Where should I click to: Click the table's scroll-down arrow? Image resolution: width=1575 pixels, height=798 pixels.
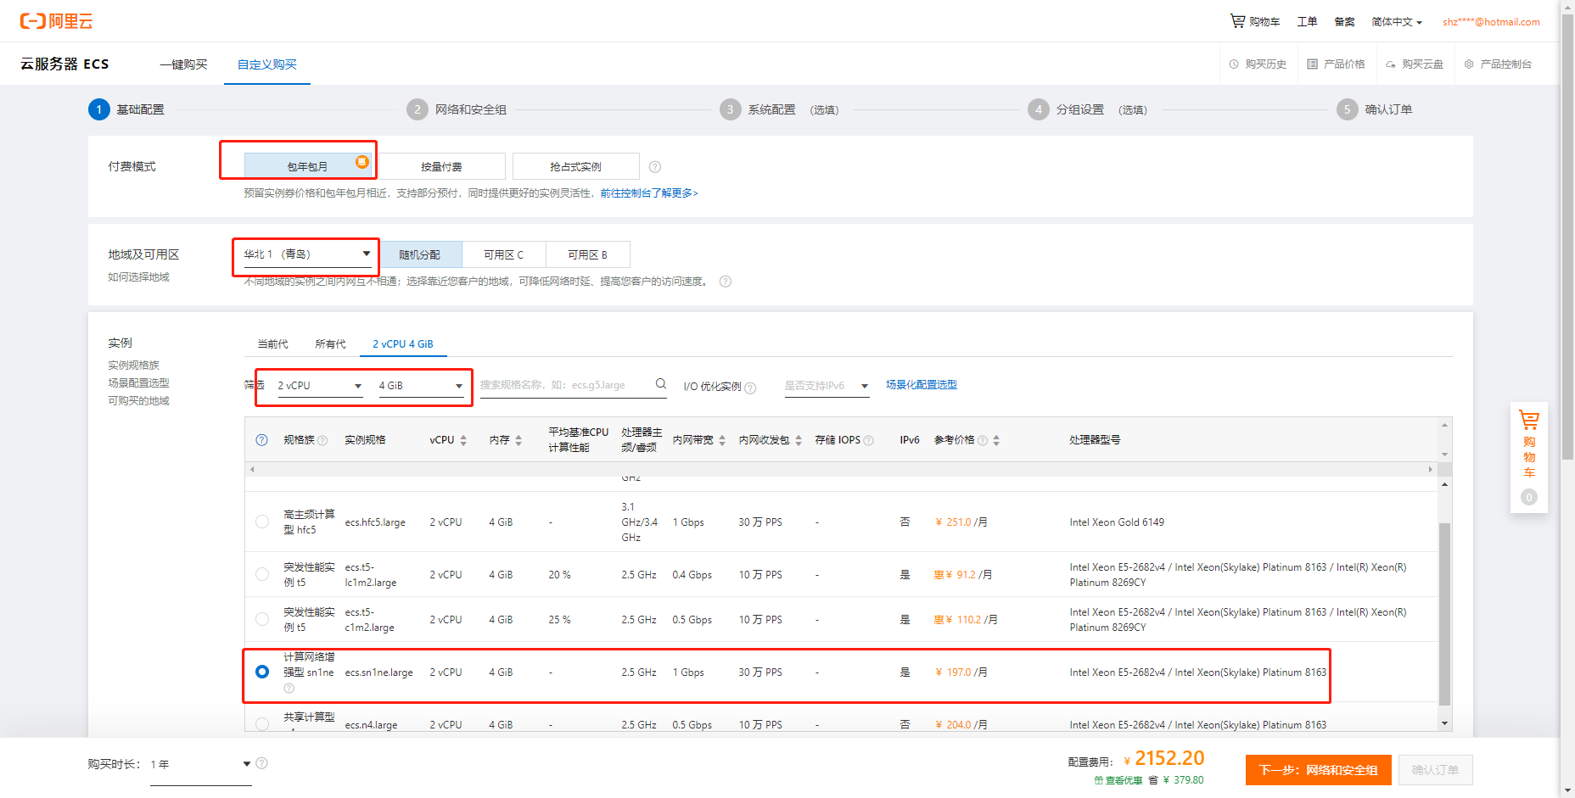(x=1444, y=723)
